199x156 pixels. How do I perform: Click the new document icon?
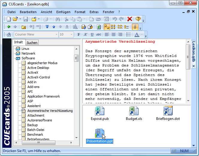[9, 19]
